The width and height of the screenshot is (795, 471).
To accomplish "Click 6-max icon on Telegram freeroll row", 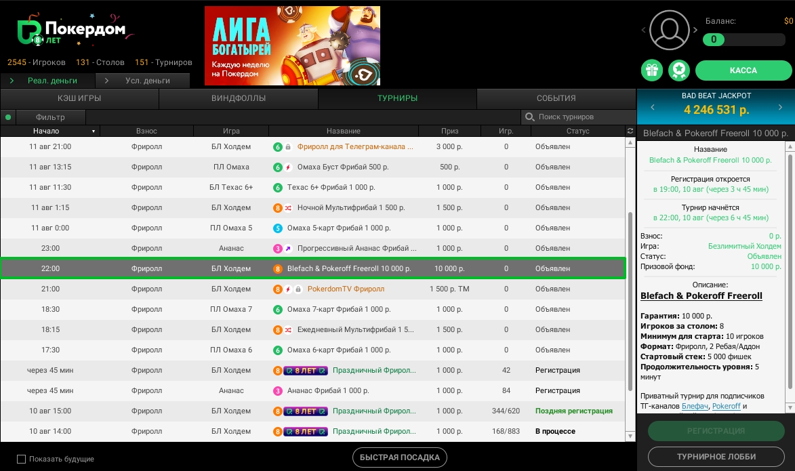I will (x=278, y=147).
